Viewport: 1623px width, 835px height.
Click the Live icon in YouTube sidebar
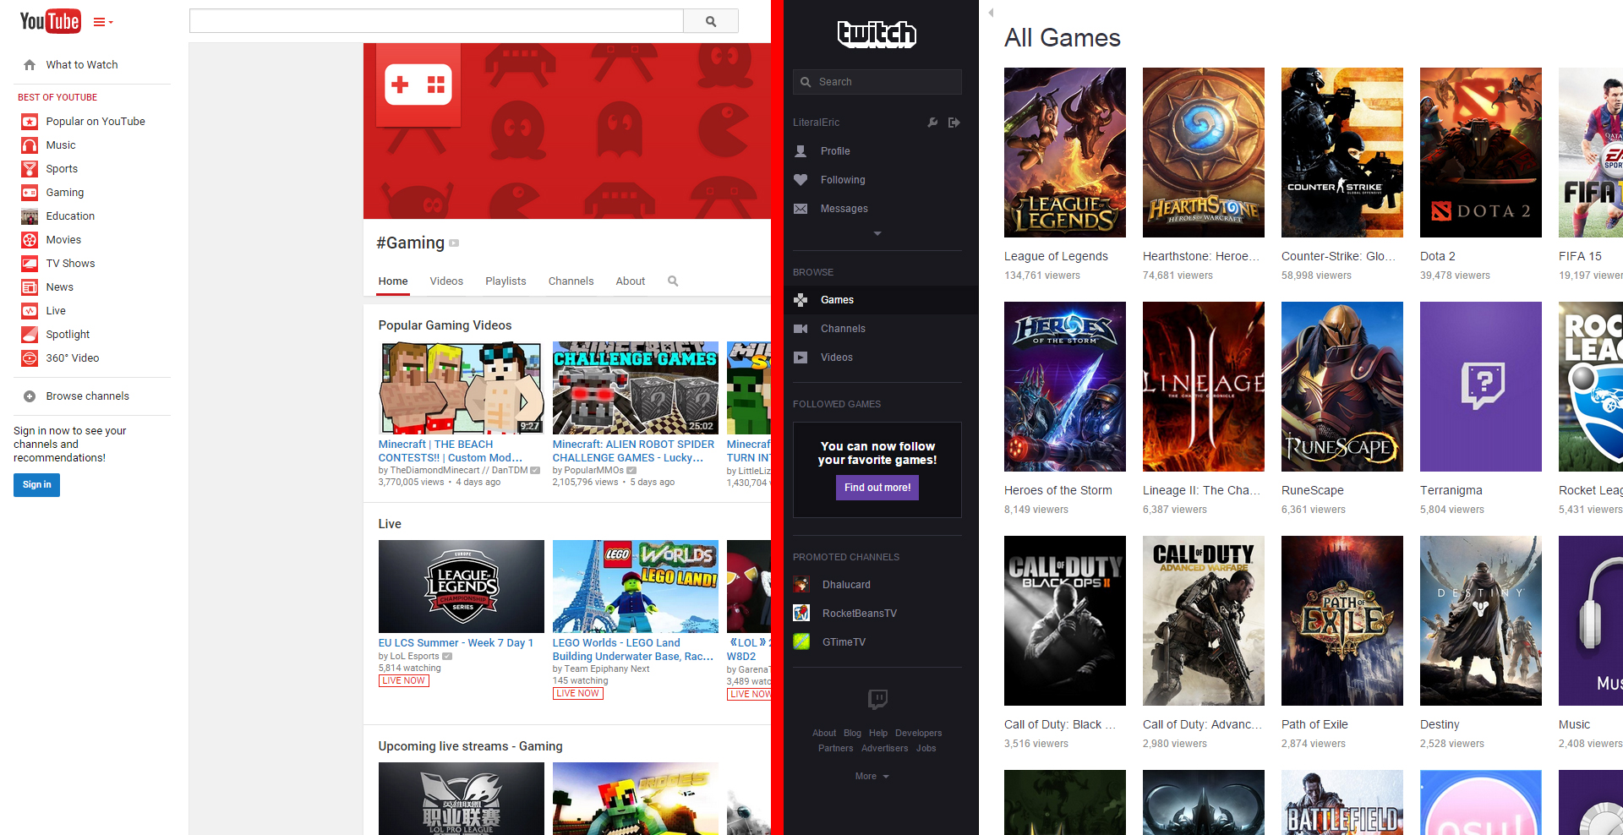[x=30, y=311]
